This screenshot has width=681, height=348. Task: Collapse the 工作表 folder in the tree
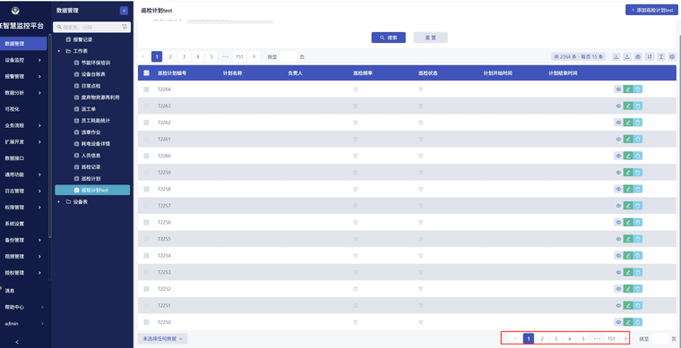[58, 51]
